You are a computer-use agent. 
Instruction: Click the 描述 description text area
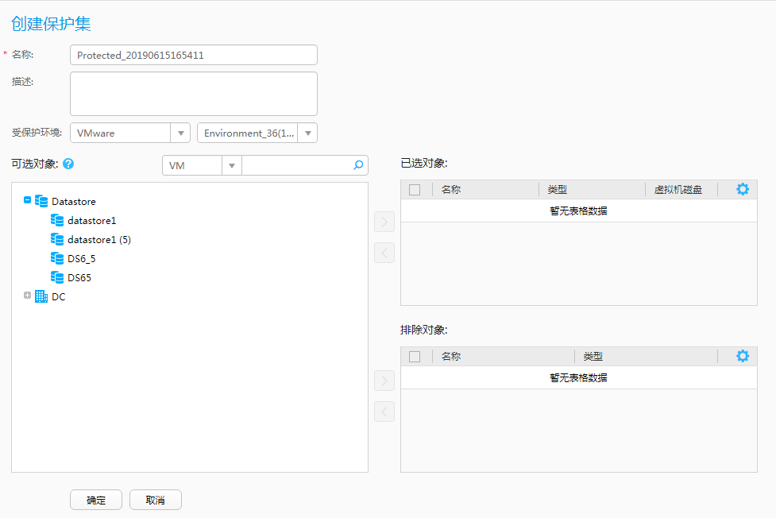194,94
